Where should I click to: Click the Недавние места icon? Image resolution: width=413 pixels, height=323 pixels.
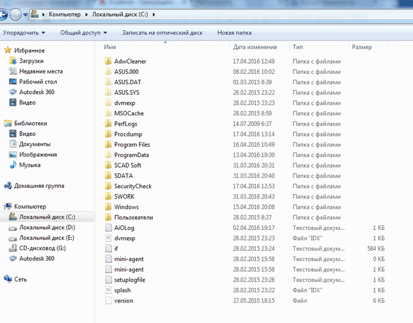[12, 71]
